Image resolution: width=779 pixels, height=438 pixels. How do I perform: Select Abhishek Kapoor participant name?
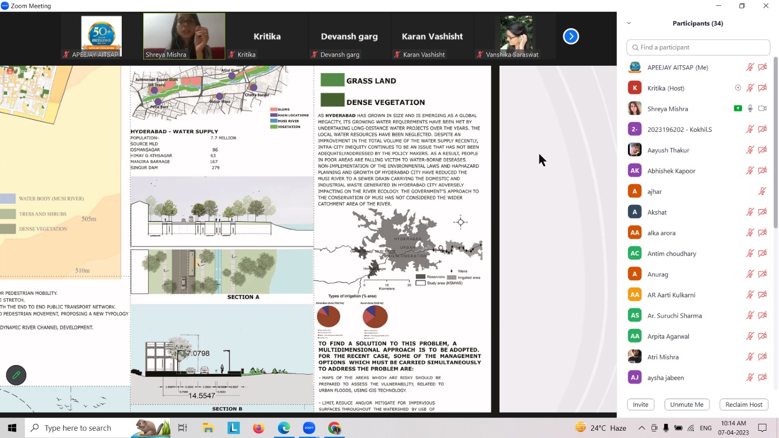click(671, 171)
